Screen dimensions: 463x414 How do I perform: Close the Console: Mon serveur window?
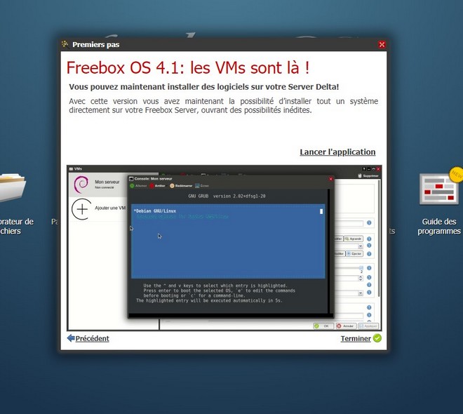[x=331, y=179]
